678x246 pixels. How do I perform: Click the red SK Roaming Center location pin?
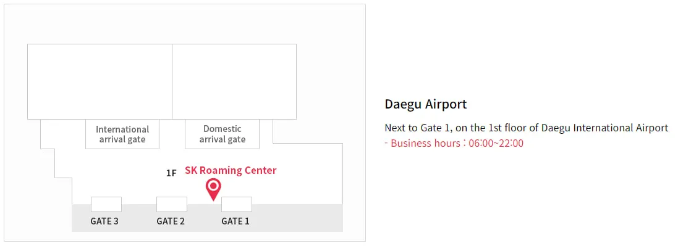(213, 189)
